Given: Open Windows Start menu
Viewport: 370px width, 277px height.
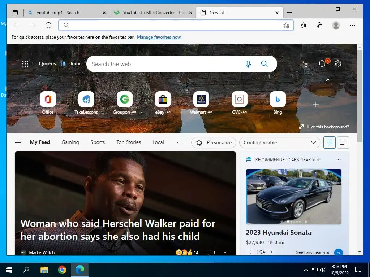Looking at the screenshot, I should tap(9, 270).
